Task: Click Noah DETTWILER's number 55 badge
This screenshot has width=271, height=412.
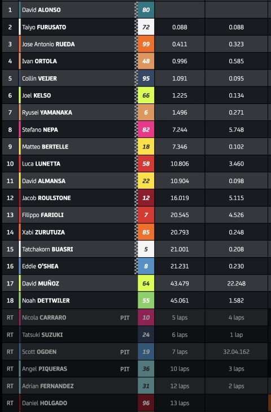Action: [x=146, y=300]
